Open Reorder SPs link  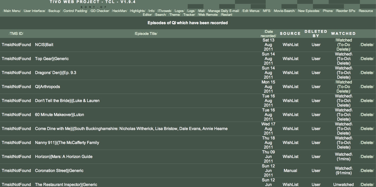click(x=346, y=11)
